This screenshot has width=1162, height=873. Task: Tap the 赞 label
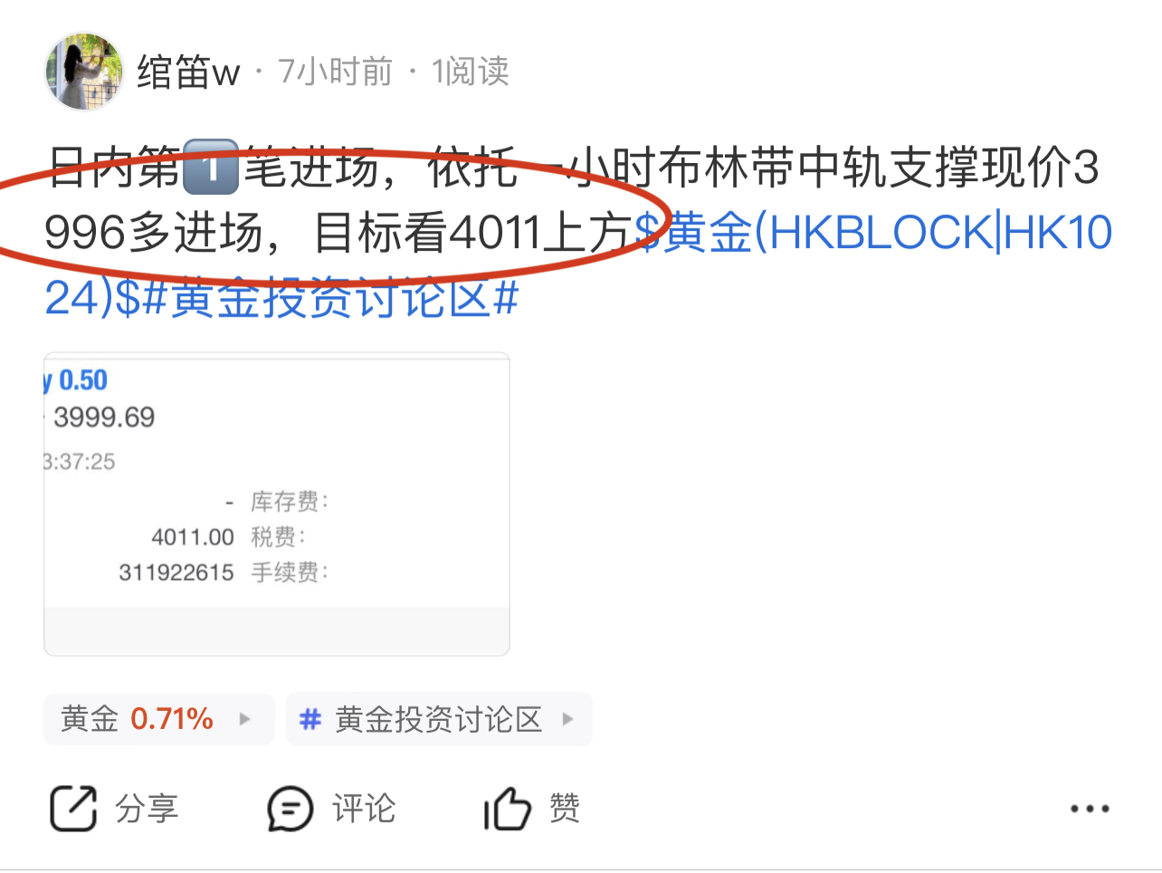tap(565, 808)
